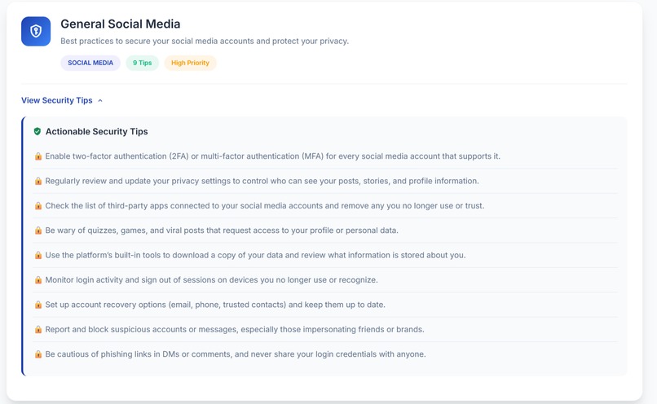Select the phishing links in DMs tip text
This screenshot has height=404, width=657.
click(x=236, y=354)
